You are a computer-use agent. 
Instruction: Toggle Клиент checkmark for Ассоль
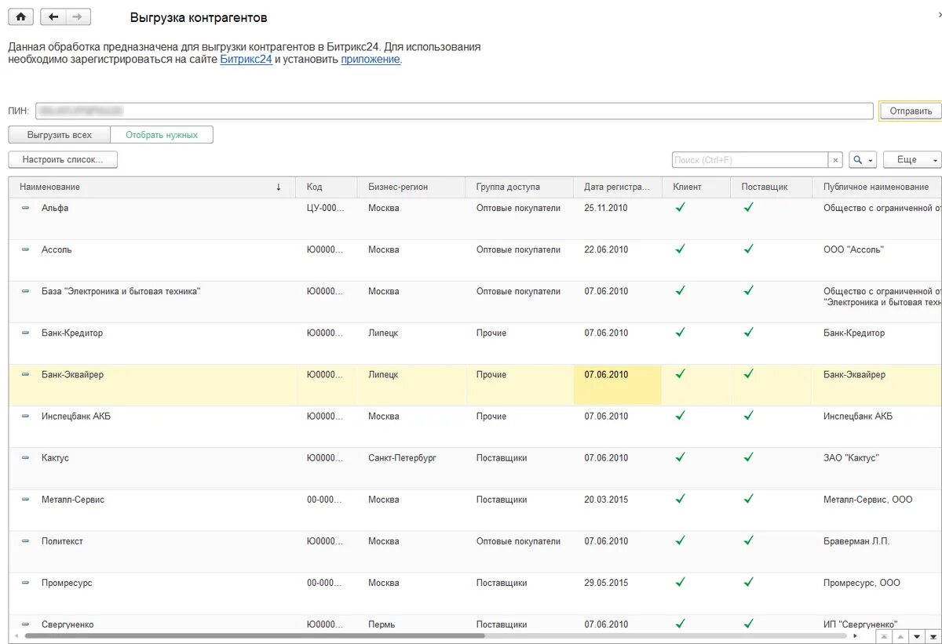click(x=681, y=249)
